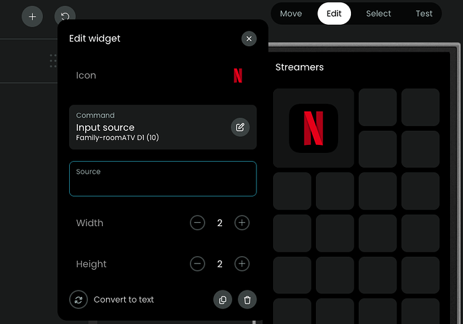The width and height of the screenshot is (463, 324).
Task: Switch to Move mode
Action: click(291, 14)
